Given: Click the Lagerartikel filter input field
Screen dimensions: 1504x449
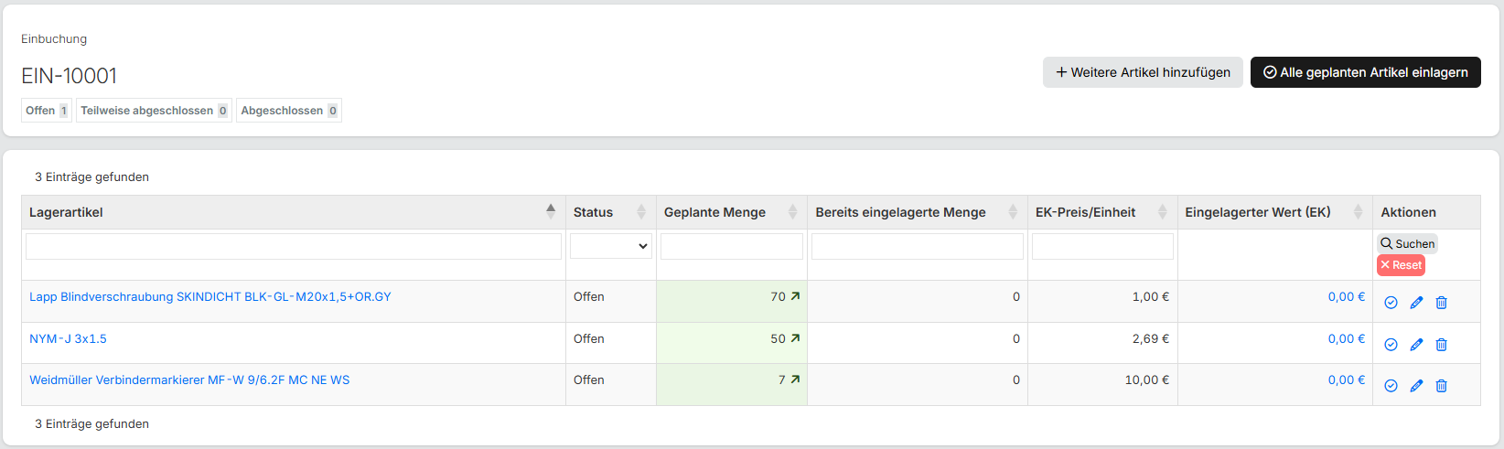Looking at the screenshot, I should point(294,246).
